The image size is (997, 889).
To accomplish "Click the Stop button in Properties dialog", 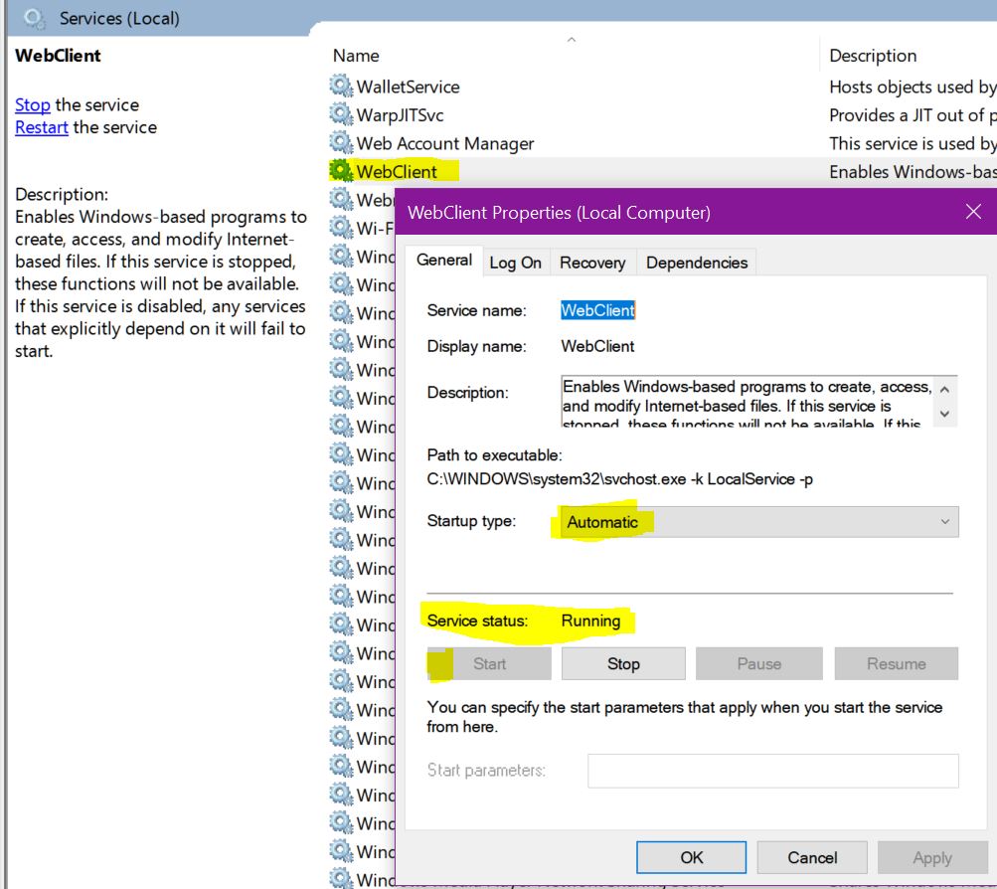I will pyautogui.click(x=623, y=664).
